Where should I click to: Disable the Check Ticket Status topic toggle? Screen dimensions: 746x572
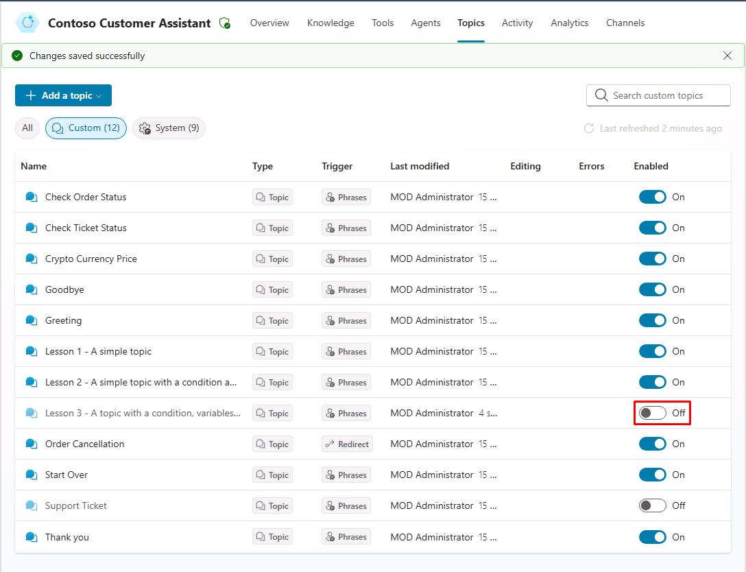(x=652, y=228)
